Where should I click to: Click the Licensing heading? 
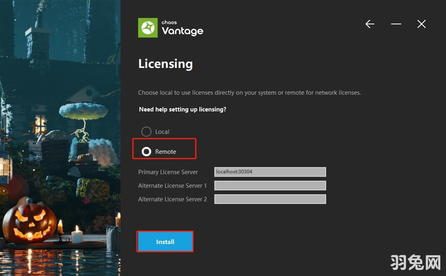click(x=165, y=64)
